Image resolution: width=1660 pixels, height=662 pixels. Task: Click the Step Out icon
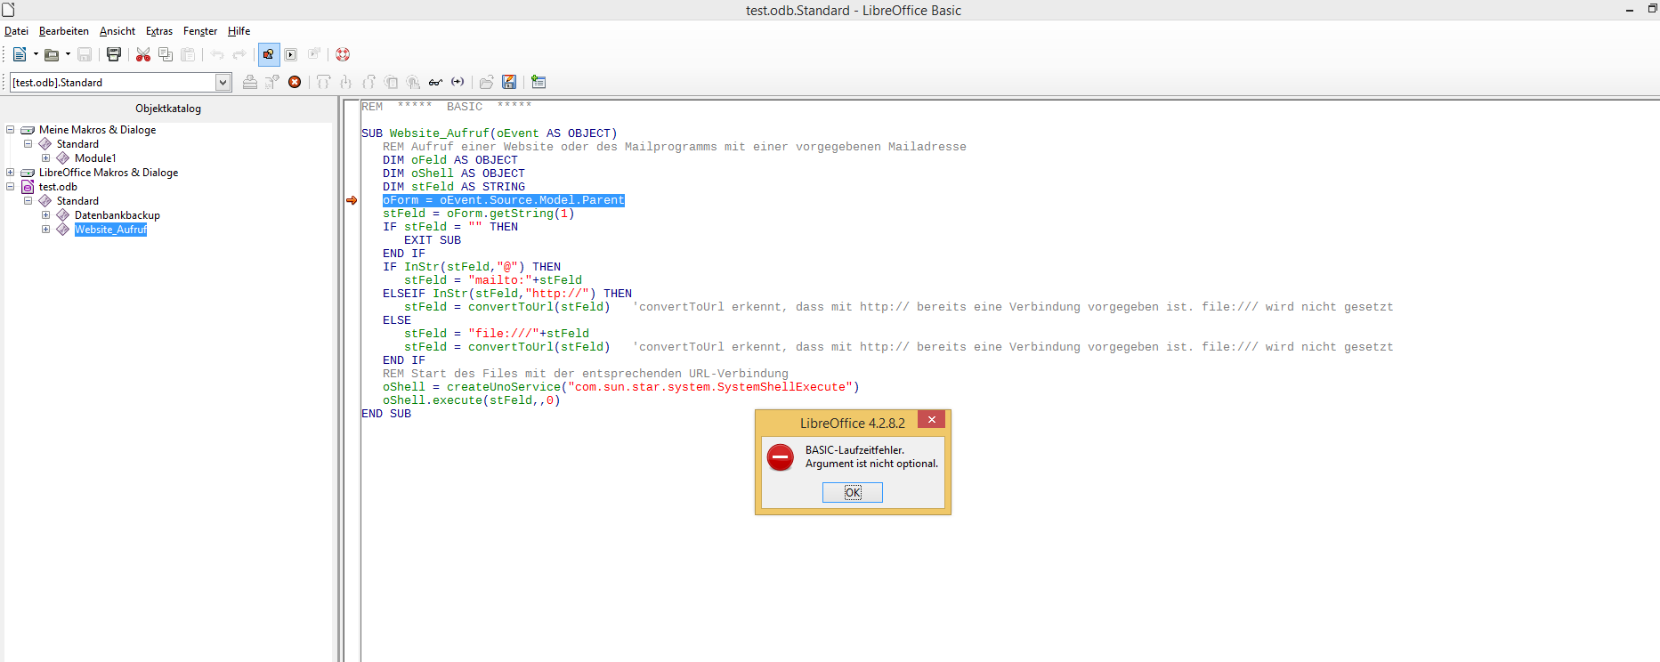pos(368,82)
